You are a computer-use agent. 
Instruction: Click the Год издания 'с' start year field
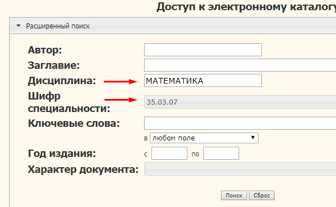(x=169, y=154)
